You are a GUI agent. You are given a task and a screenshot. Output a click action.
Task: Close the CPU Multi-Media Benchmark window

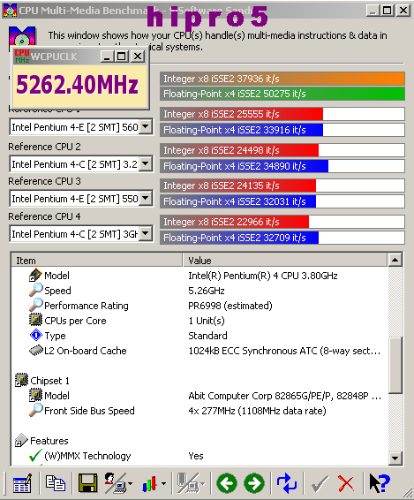pos(403,11)
